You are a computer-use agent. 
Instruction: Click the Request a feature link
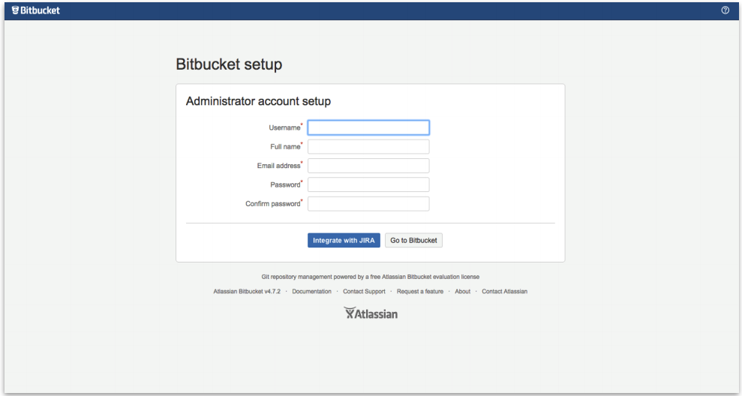(x=420, y=292)
